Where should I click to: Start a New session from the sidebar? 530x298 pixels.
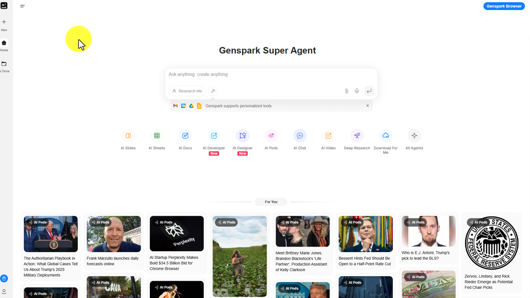click(x=4, y=25)
